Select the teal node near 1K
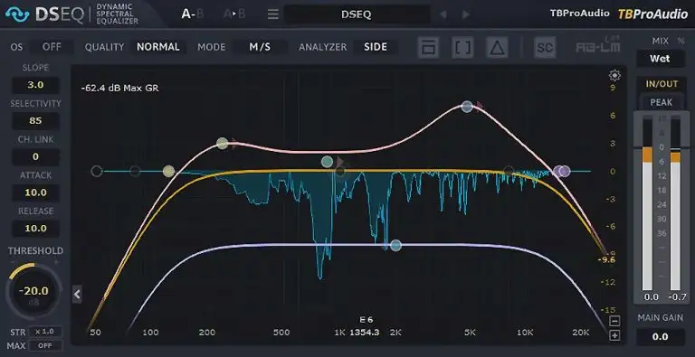 click(x=327, y=162)
